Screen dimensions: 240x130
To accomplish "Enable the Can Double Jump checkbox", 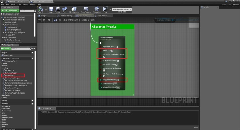I will 117,64.
